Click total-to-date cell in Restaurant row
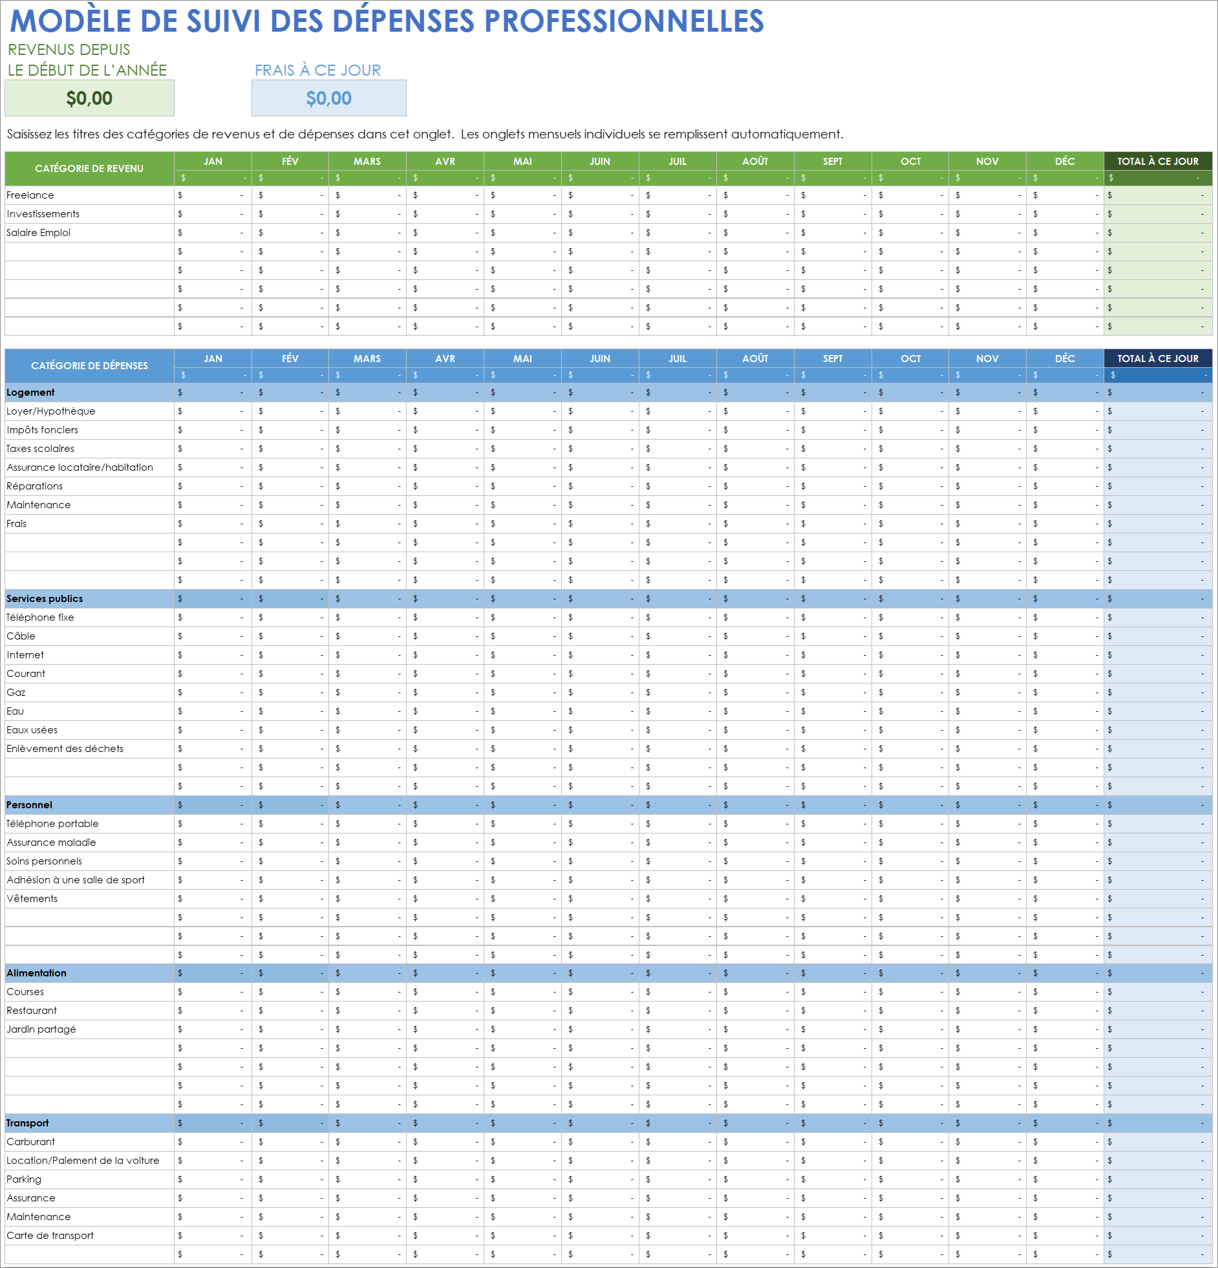 [x=1158, y=1011]
